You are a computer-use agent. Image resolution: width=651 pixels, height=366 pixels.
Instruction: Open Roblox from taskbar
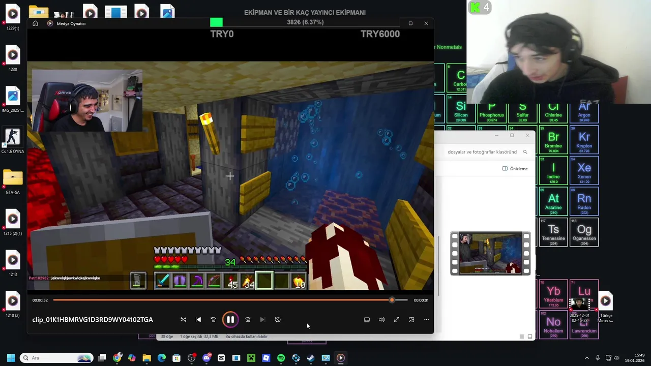(x=266, y=358)
